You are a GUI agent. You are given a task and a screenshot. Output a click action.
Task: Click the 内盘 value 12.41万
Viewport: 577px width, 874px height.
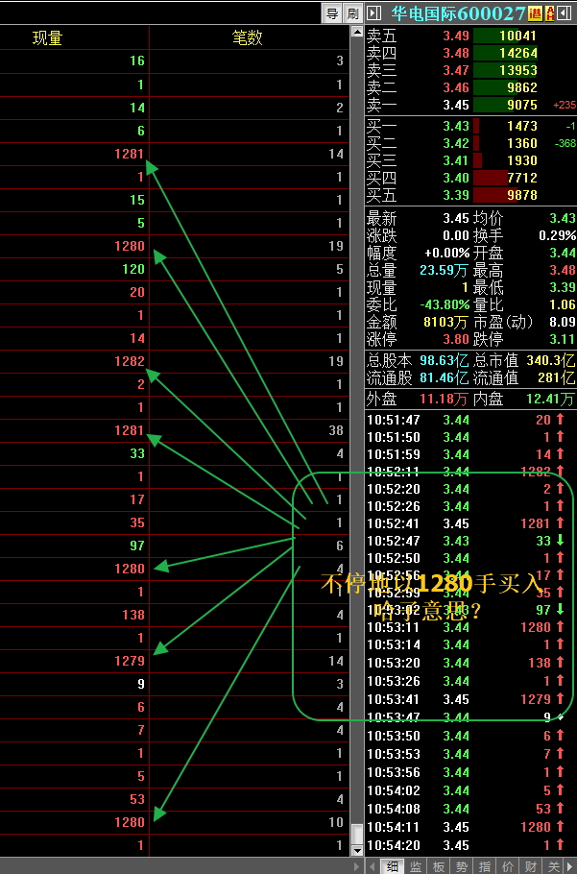(551, 400)
